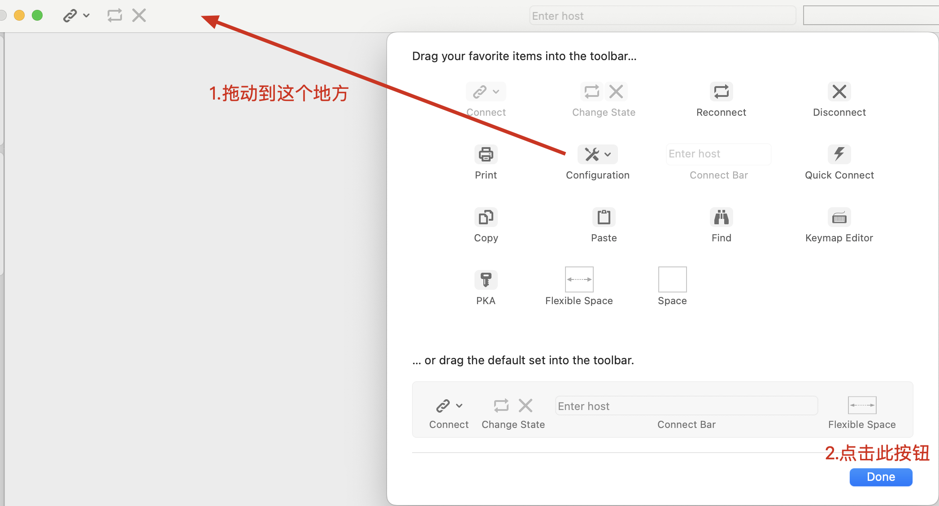Click the Flexible Space in the default set
This screenshot has width=939, height=506.
click(x=862, y=406)
